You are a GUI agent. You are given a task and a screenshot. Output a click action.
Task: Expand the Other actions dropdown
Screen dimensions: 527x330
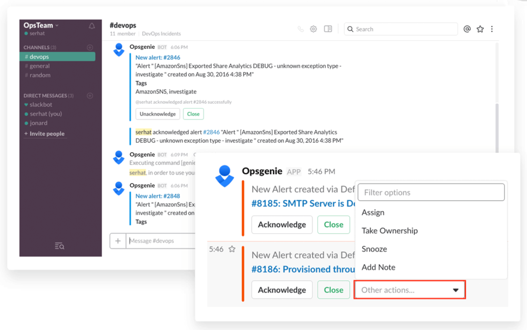(x=409, y=290)
